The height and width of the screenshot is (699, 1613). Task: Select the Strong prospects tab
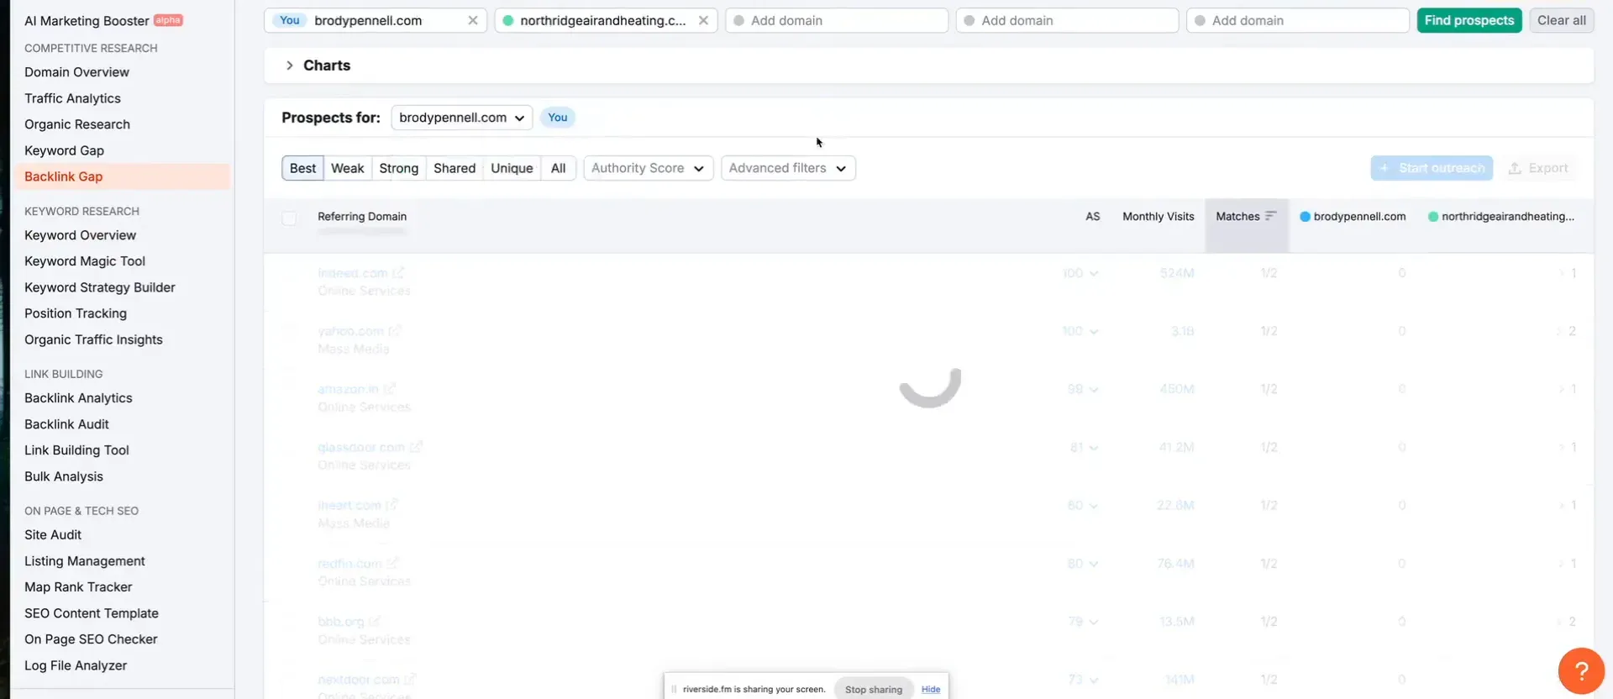(398, 168)
